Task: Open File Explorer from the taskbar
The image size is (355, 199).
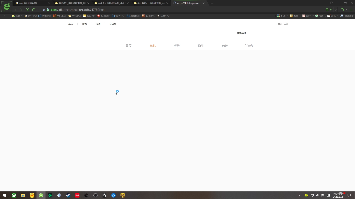Action: 23,195
